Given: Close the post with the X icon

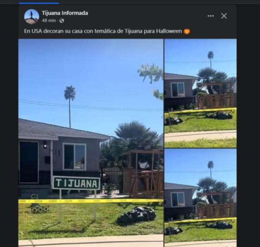Looking at the screenshot, I should pyautogui.click(x=224, y=16).
